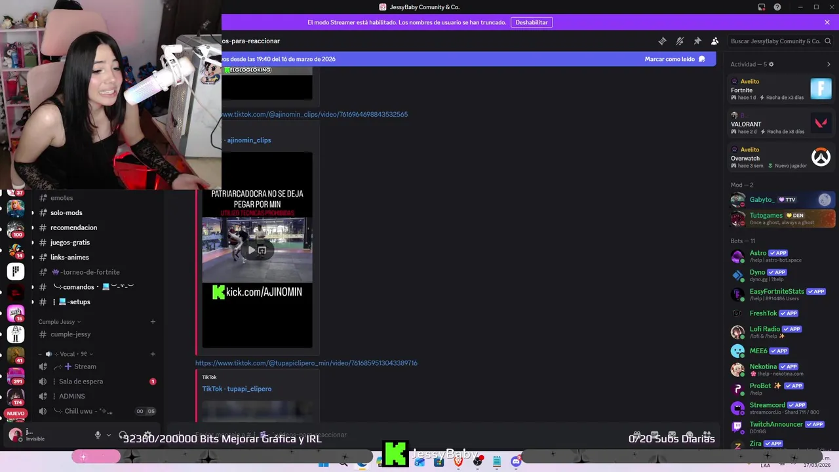Open Discord icon in Windows taskbar

tap(517, 462)
